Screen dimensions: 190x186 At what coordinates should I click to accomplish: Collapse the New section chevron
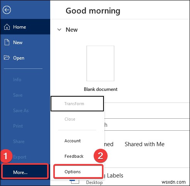tap(59, 30)
